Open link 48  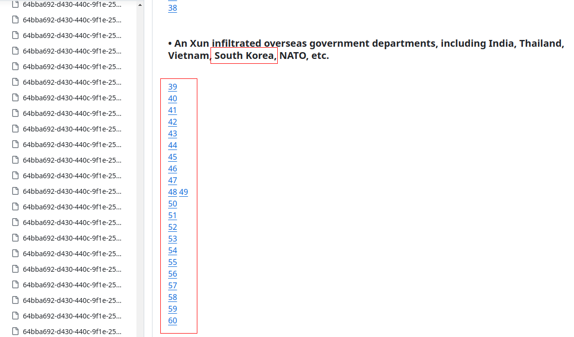click(172, 192)
